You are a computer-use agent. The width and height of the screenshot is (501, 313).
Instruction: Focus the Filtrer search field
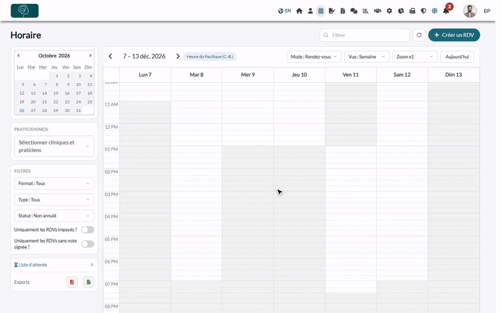point(364,35)
